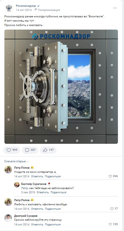Like the comment "Любить и жаловать, офигенно вообще."
Image resolution: width=124 pixels, height=231 pixels.
tap(114, 209)
